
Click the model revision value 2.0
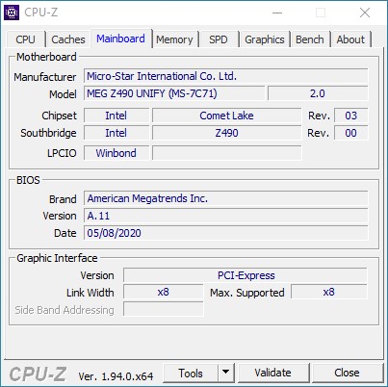(318, 93)
